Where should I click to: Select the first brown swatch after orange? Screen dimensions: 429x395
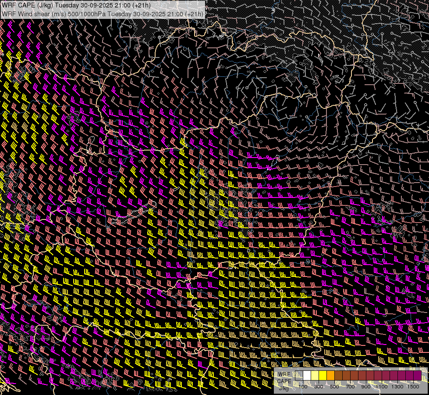(339, 376)
